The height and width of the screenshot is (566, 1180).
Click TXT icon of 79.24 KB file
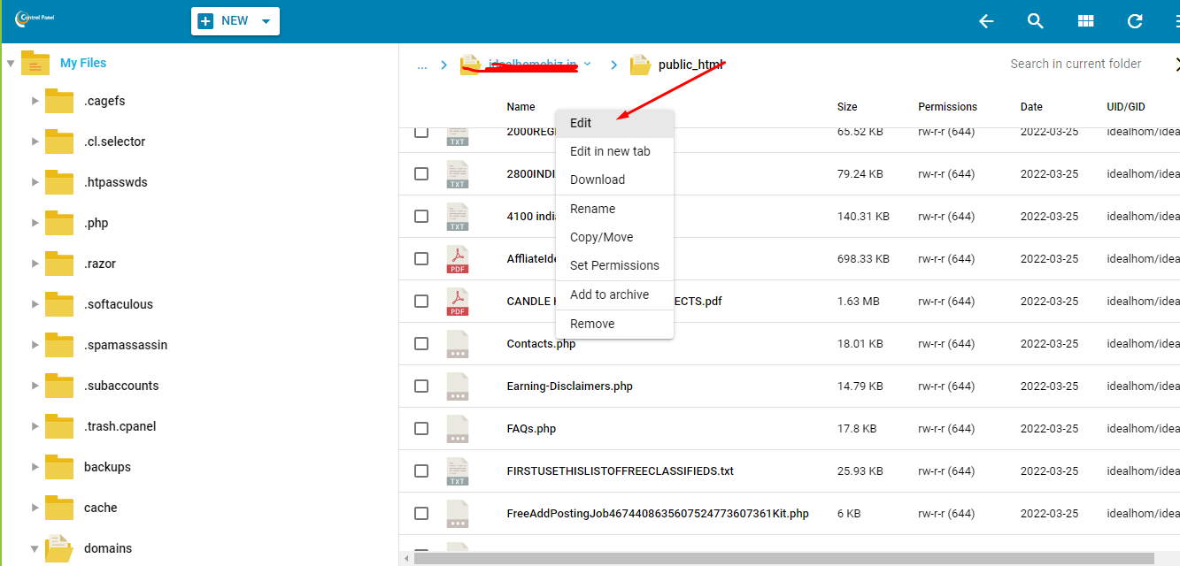click(x=458, y=174)
